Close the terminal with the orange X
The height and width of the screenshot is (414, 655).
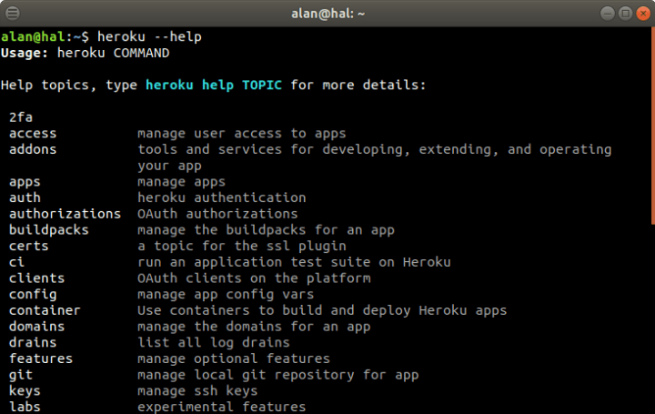(643, 14)
